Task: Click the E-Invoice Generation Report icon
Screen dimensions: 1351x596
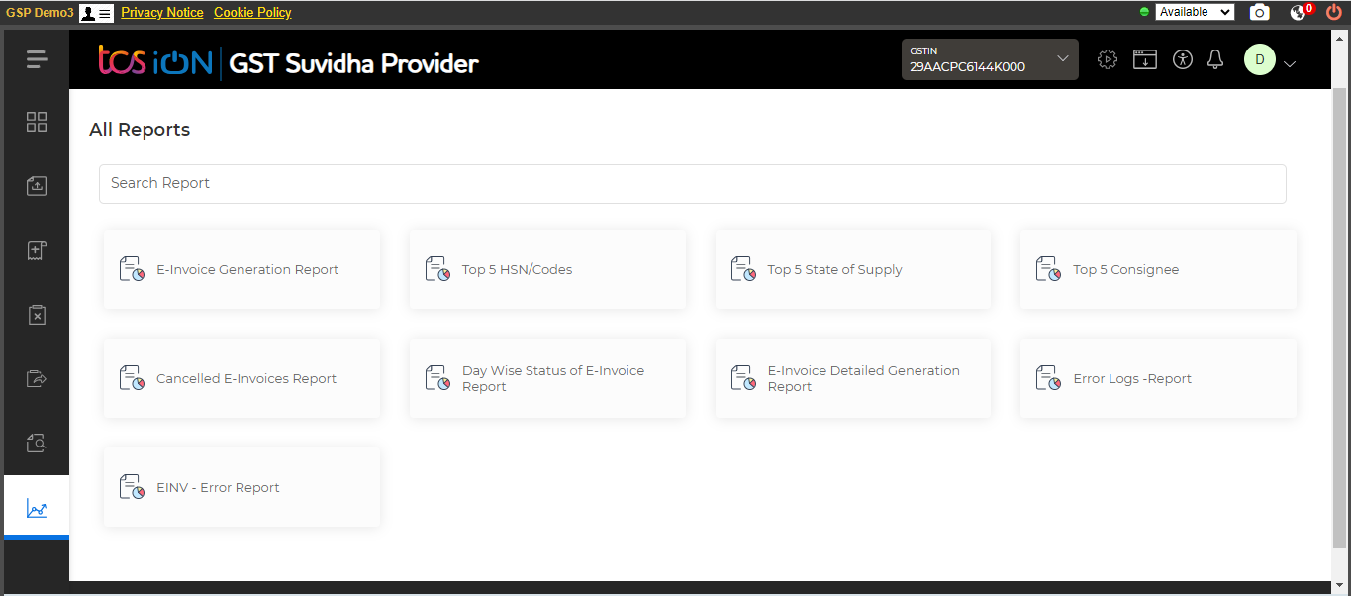Action: point(132,269)
